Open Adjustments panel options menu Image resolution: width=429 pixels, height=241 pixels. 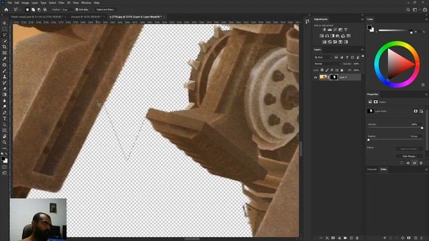coord(363,19)
